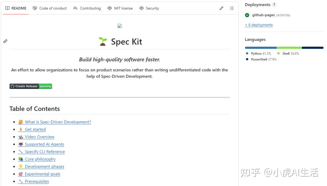Open the Get started link

pos(35,129)
